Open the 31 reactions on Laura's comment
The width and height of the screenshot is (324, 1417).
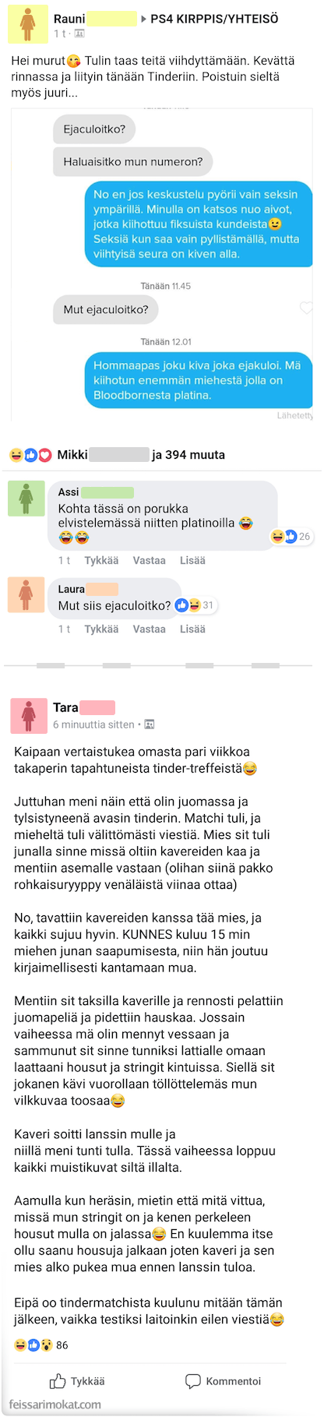195,605
